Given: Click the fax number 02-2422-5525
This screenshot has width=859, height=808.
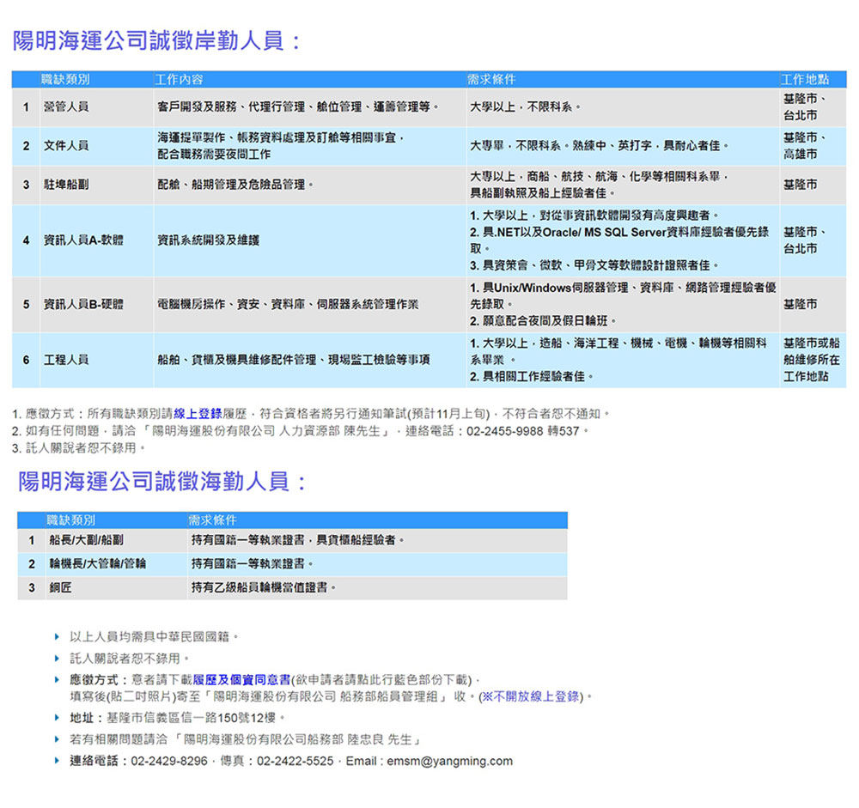Looking at the screenshot, I should [295, 761].
